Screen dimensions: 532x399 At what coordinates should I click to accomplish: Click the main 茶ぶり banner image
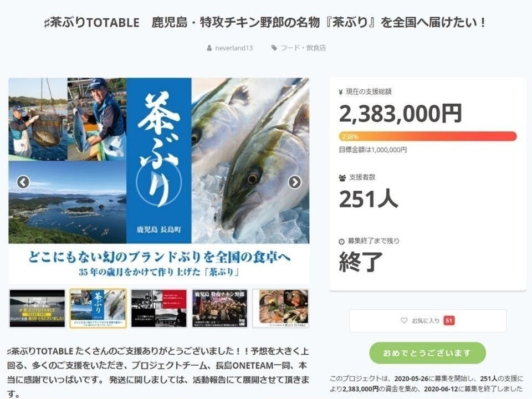[x=159, y=181]
